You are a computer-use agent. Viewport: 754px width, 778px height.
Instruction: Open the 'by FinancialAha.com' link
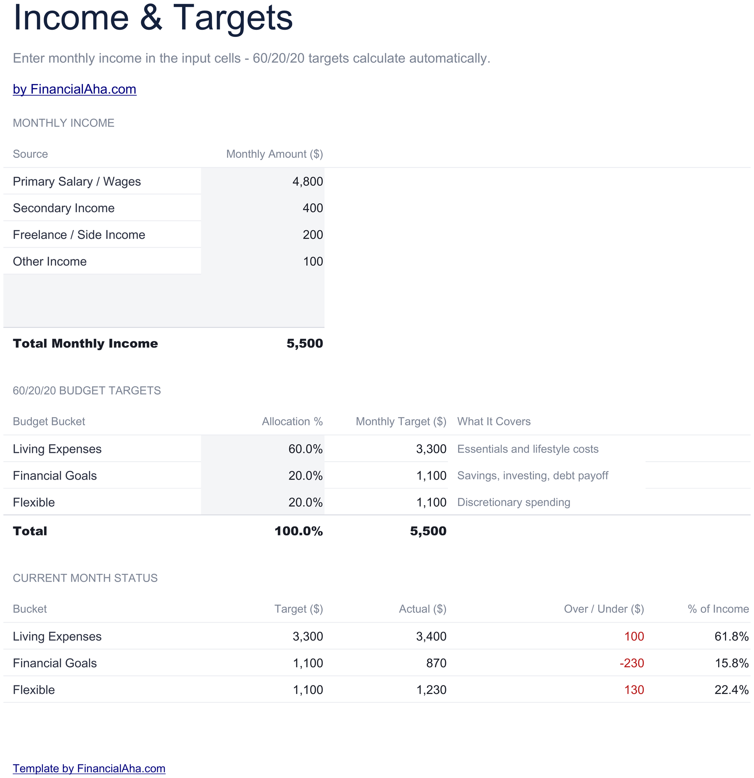[75, 89]
